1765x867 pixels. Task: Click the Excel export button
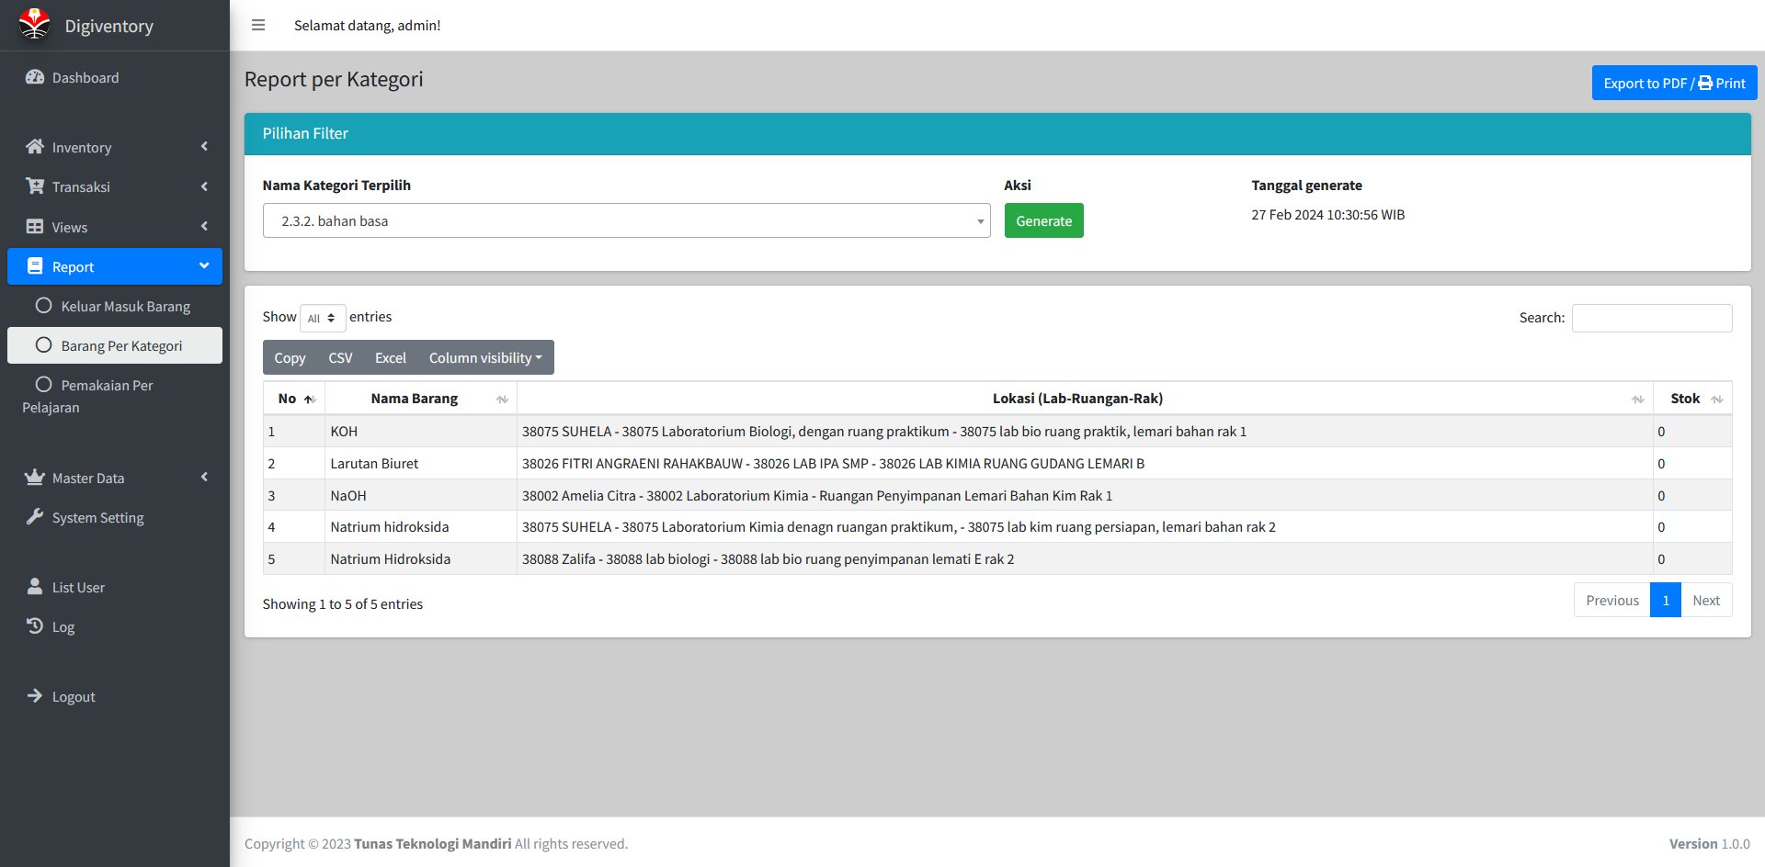coord(390,357)
